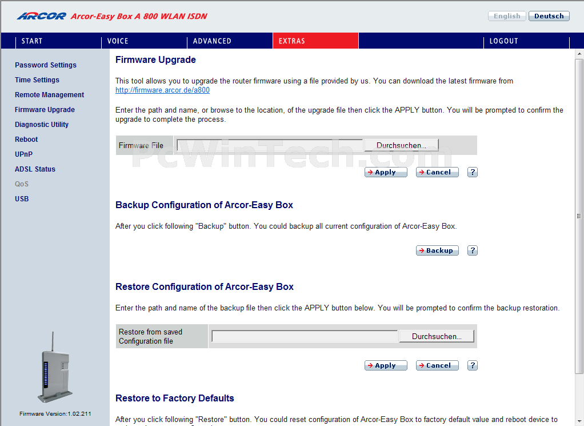
Task: Apply the configuration restore
Action: point(386,365)
